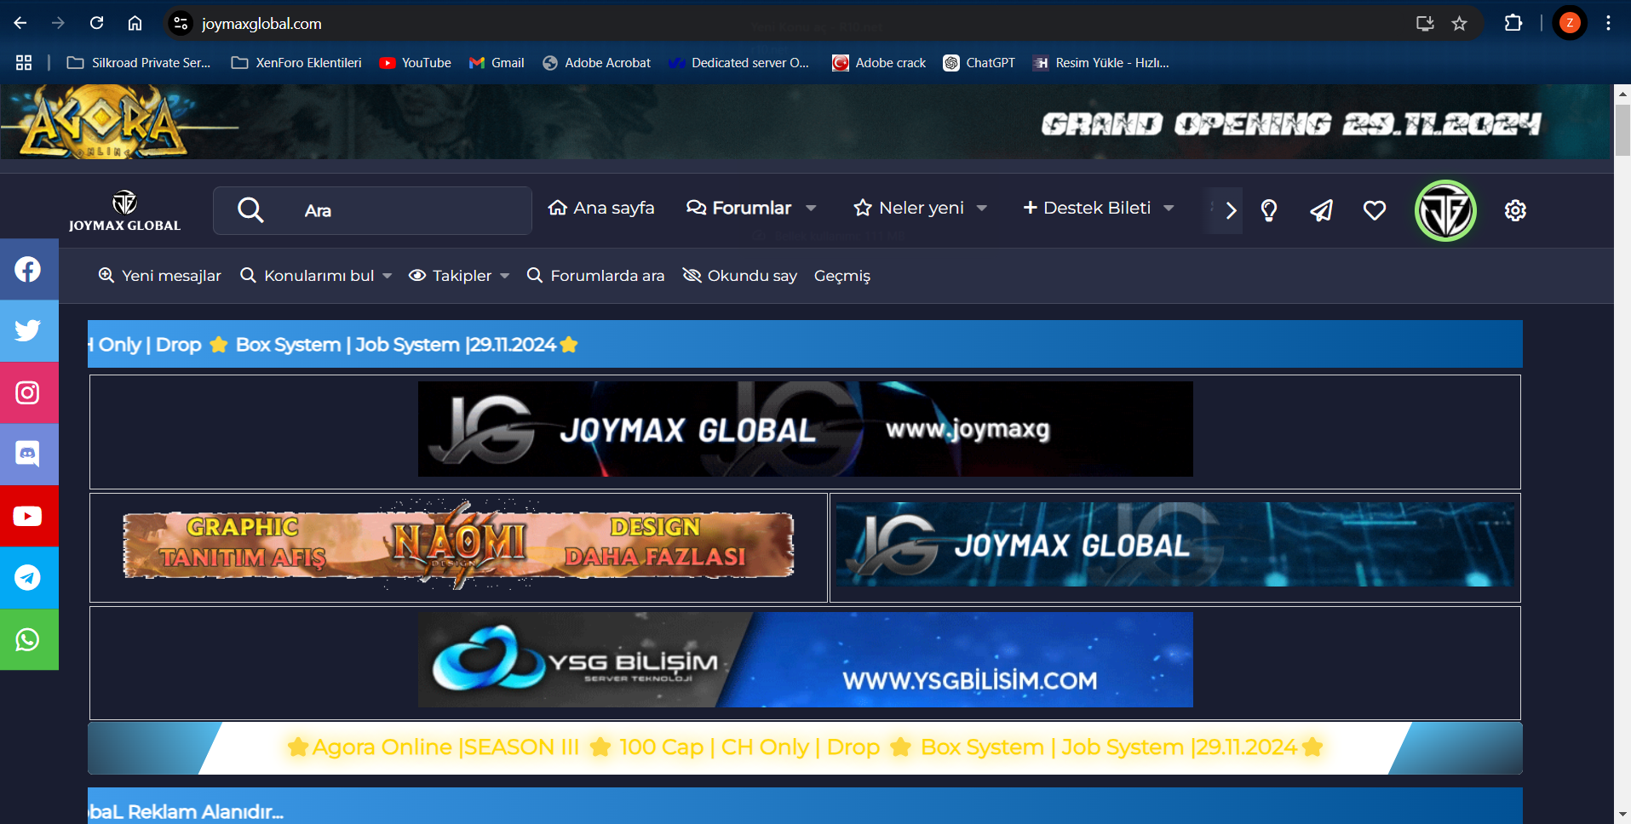Open the ChatGPT bookmark
The image size is (1631, 824).
click(x=979, y=62)
